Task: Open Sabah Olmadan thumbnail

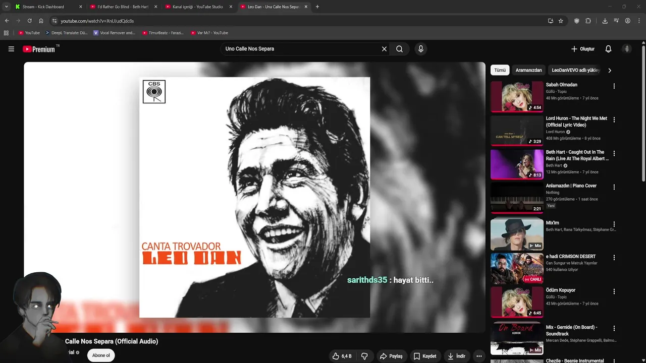Action: 517,97
